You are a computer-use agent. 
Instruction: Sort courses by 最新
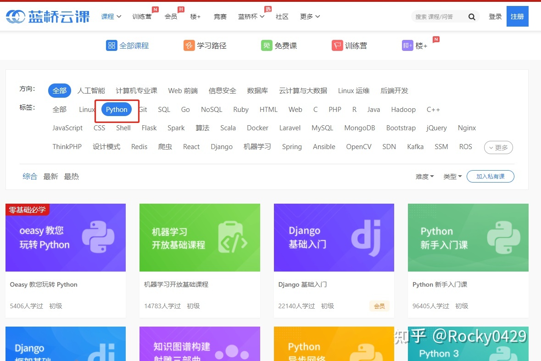[50, 177]
